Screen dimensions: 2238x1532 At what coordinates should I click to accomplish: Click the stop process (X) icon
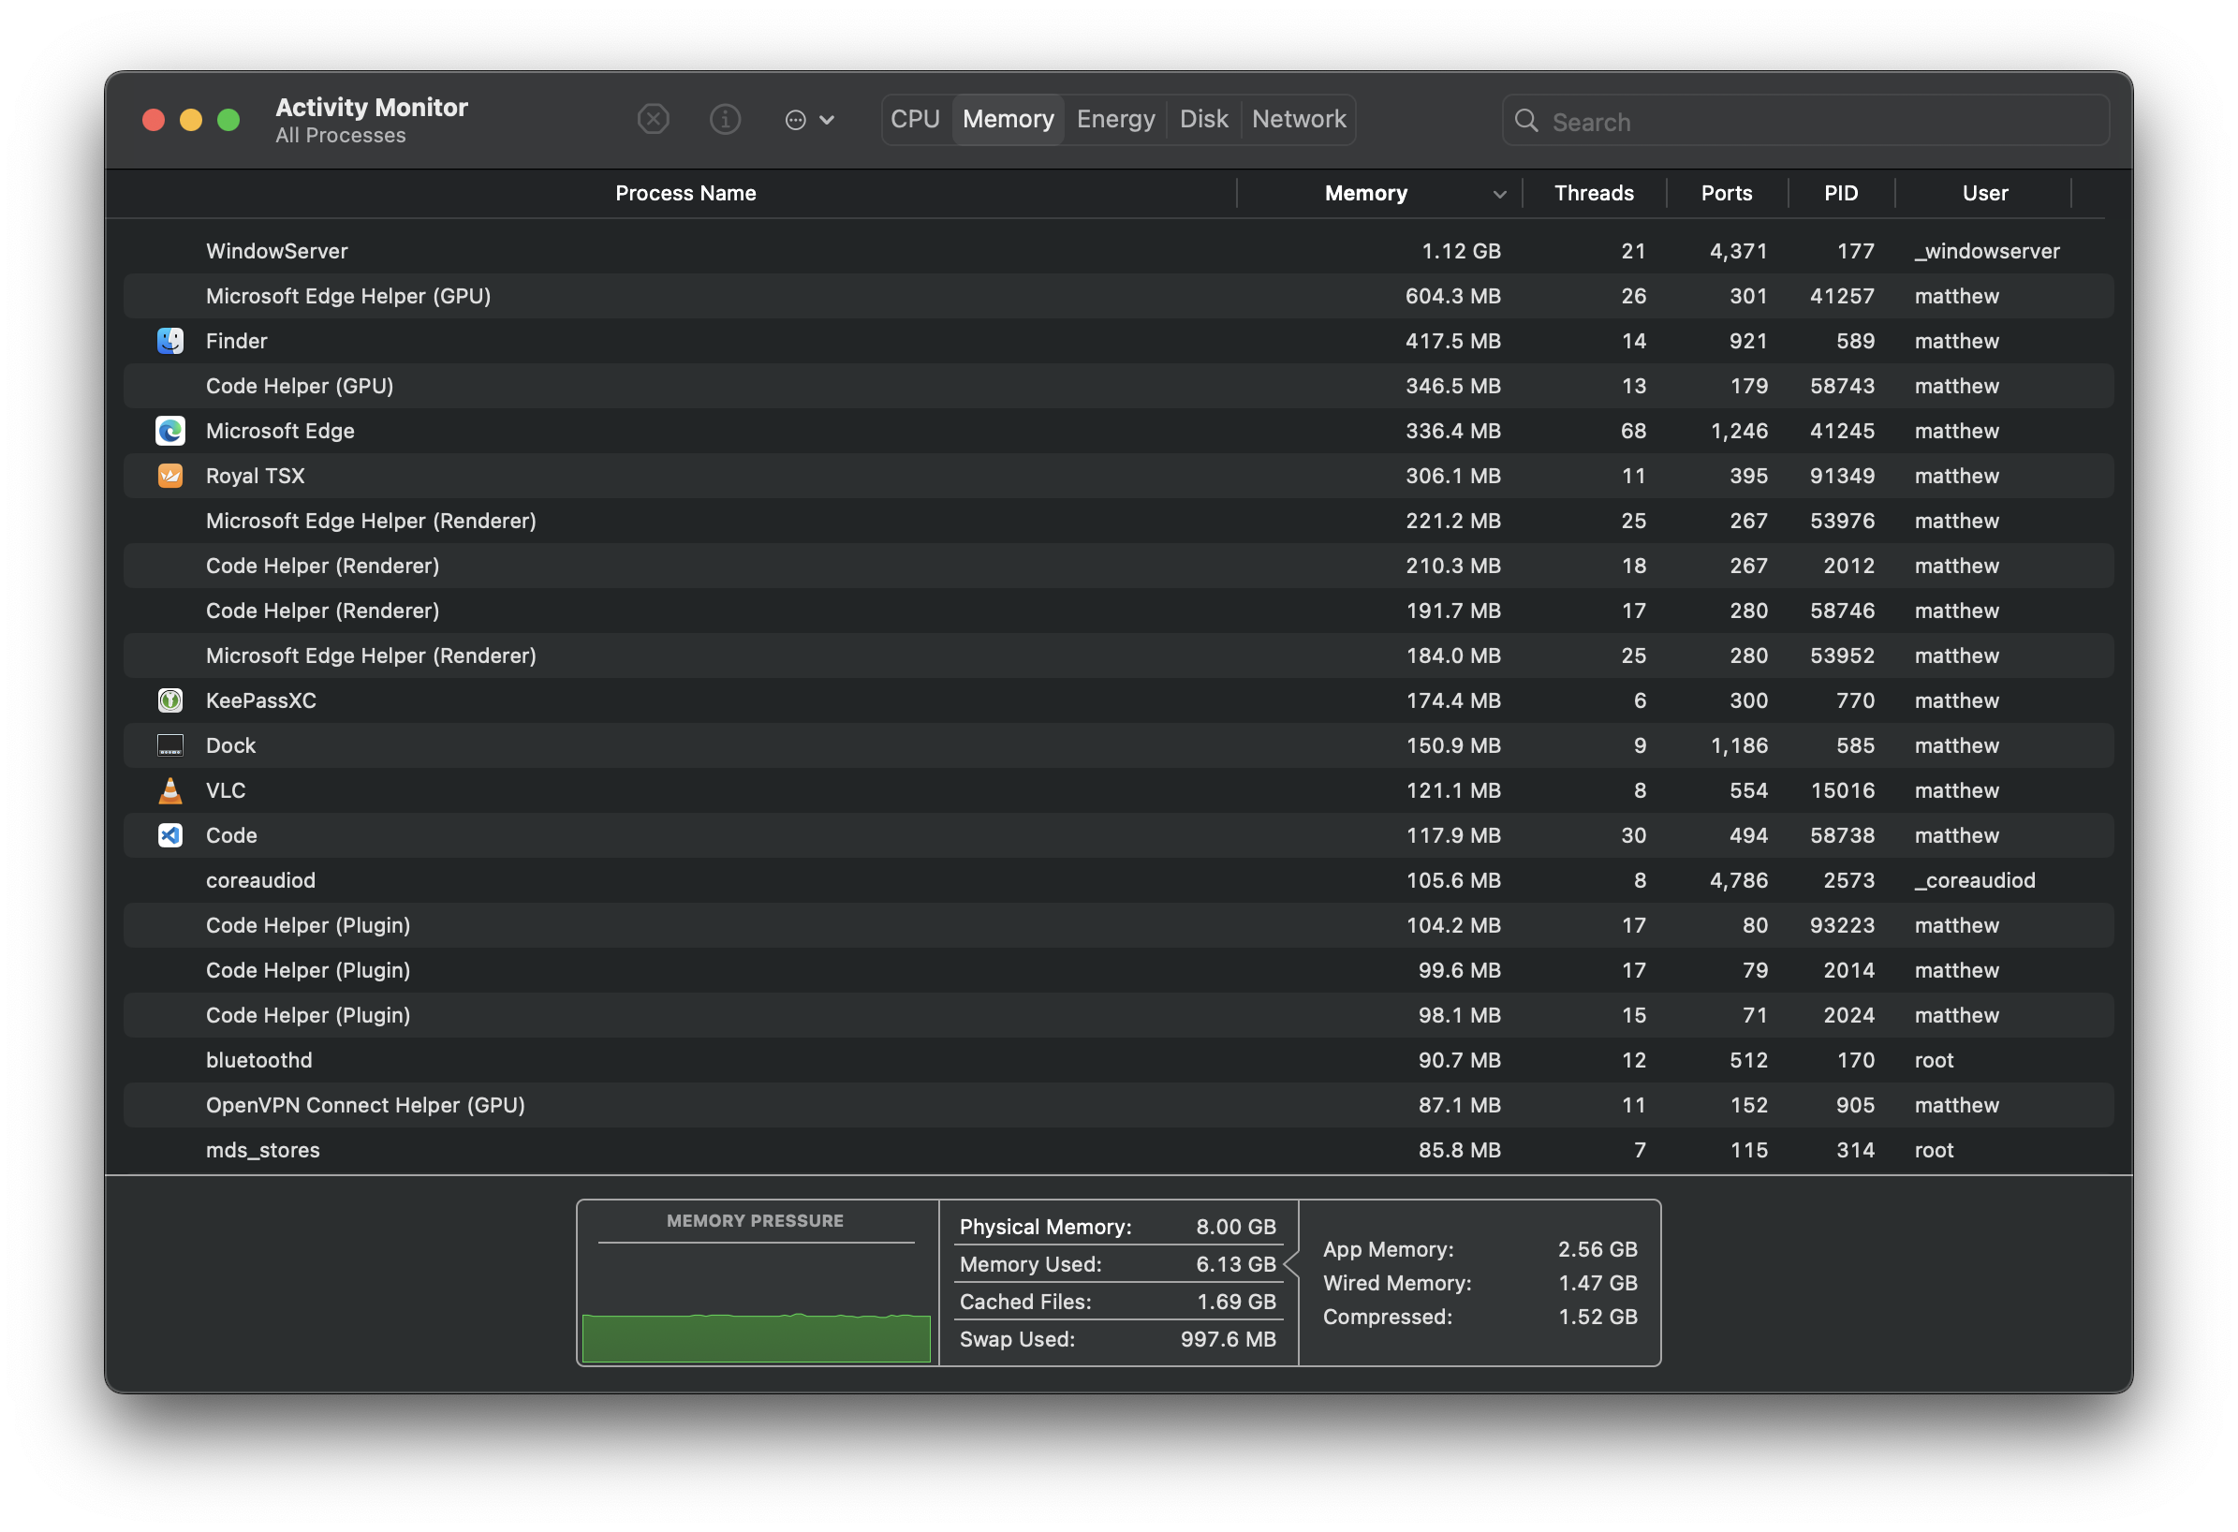coord(653,120)
